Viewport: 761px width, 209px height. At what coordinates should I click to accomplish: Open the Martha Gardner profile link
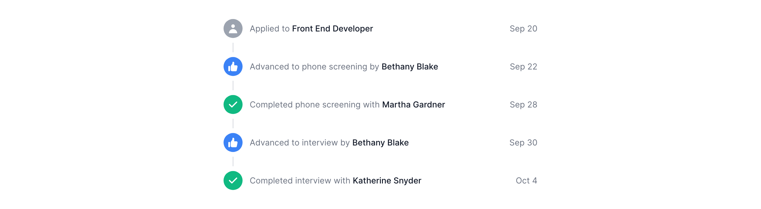pyautogui.click(x=413, y=104)
